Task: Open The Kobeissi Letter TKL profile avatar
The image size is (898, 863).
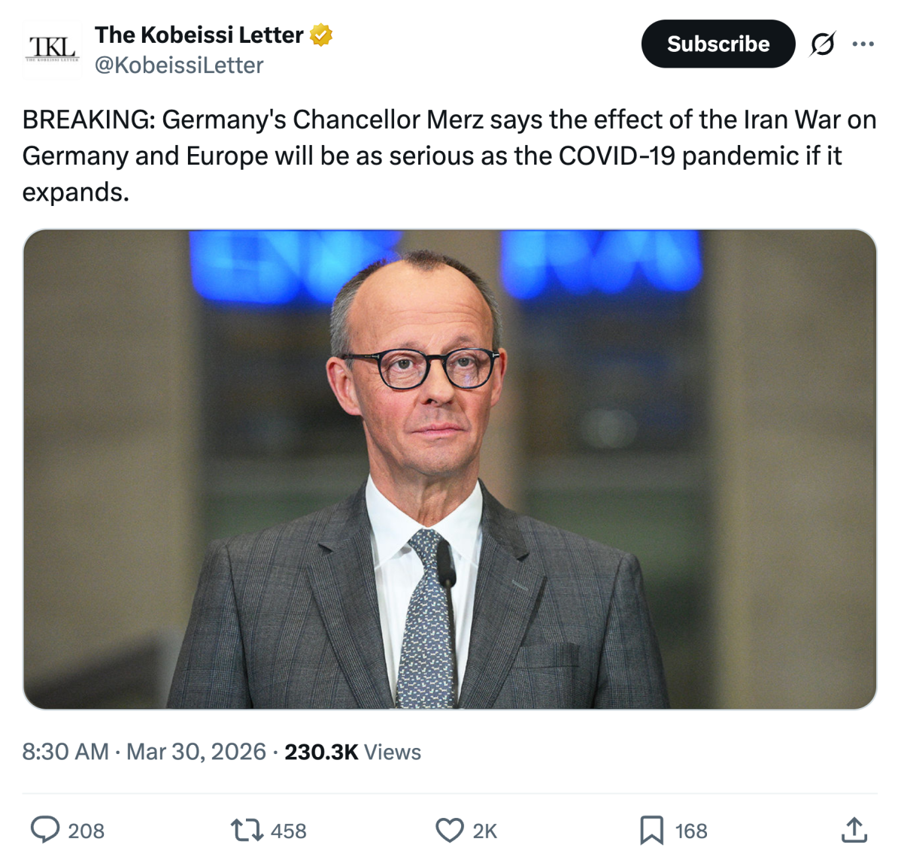Action: click(52, 49)
